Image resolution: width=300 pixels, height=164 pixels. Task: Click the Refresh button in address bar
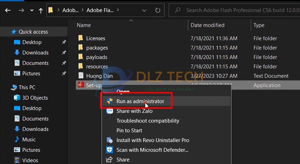157,10
